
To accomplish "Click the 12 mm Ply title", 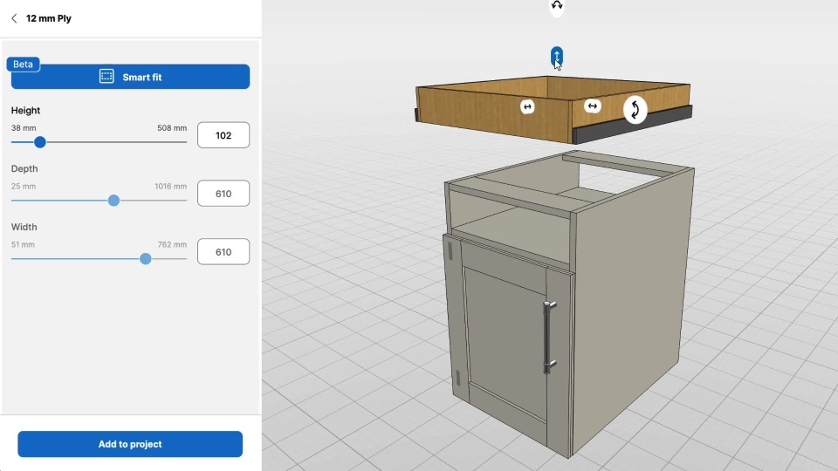I will click(x=49, y=18).
